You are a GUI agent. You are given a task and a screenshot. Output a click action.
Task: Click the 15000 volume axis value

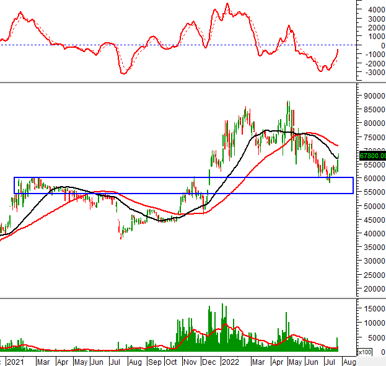[374, 308]
